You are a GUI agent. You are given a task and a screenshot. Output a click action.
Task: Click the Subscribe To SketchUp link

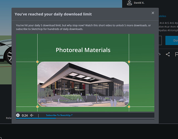[x=59, y=115]
